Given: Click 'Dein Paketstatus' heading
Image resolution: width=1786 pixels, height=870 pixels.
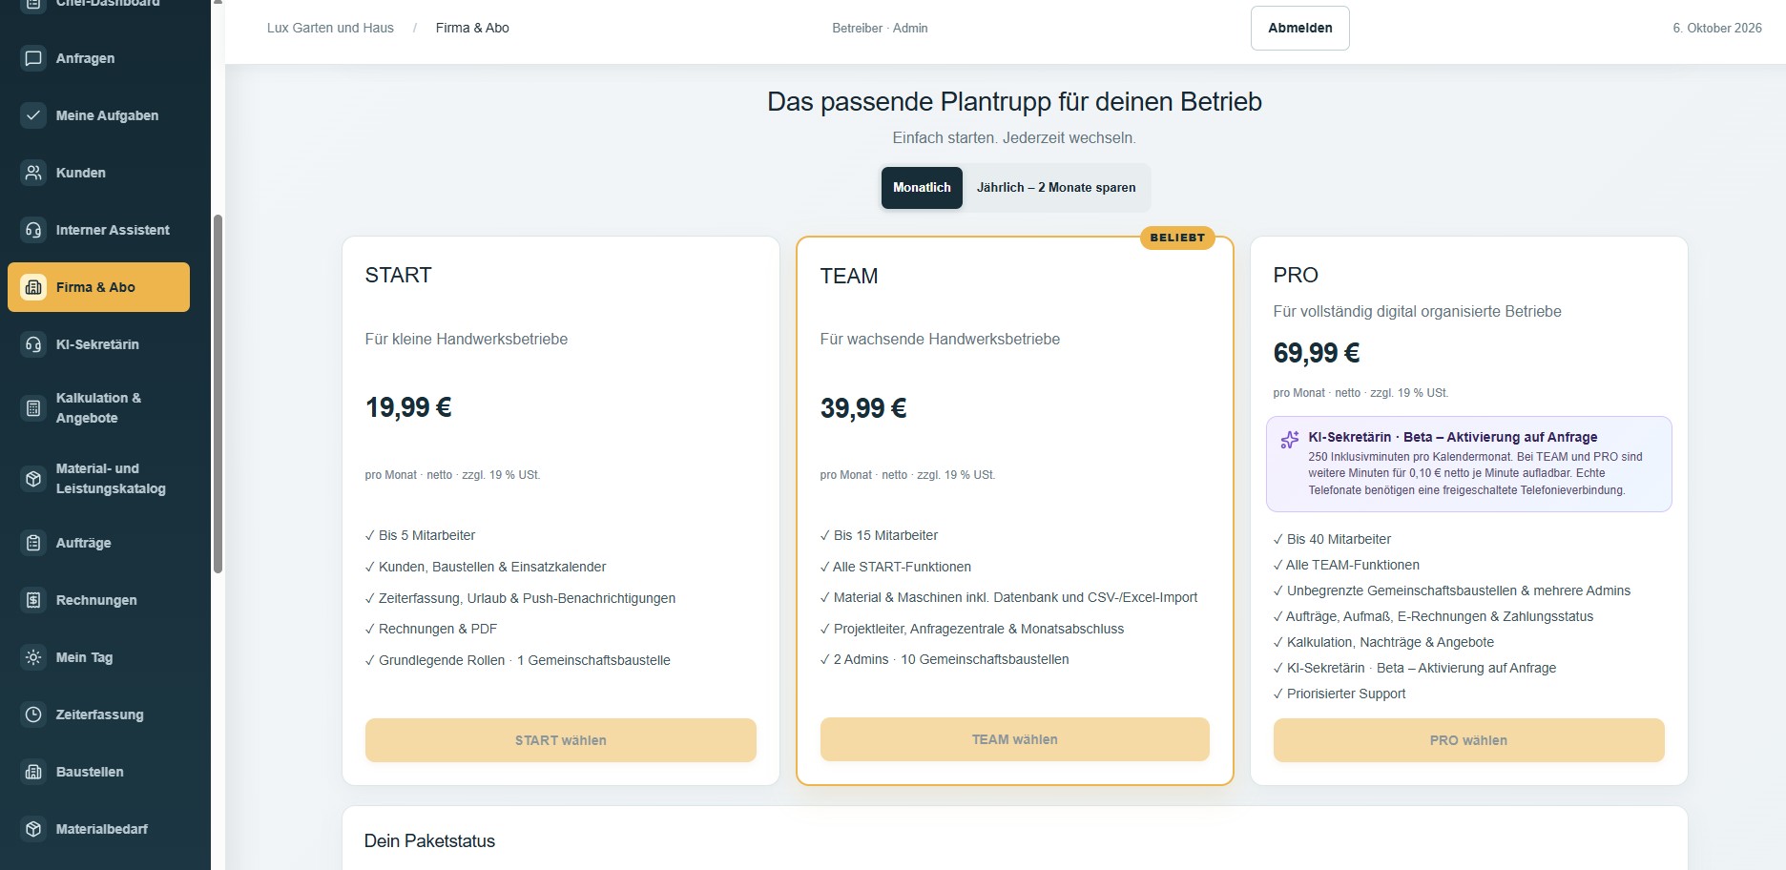Looking at the screenshot, I should coord(429,841).
